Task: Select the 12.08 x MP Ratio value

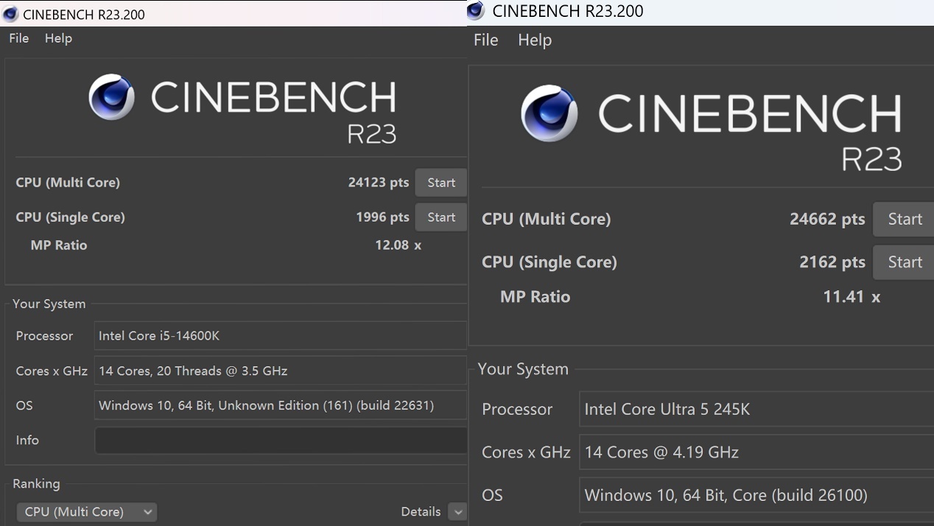Action: coord(398,245)
